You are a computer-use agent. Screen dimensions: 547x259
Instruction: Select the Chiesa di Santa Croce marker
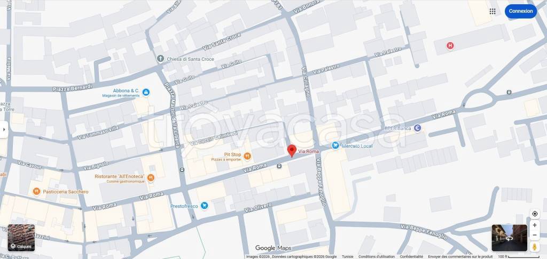pos(160,59)
